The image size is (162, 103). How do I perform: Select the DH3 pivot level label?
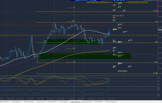click(114, 20)
